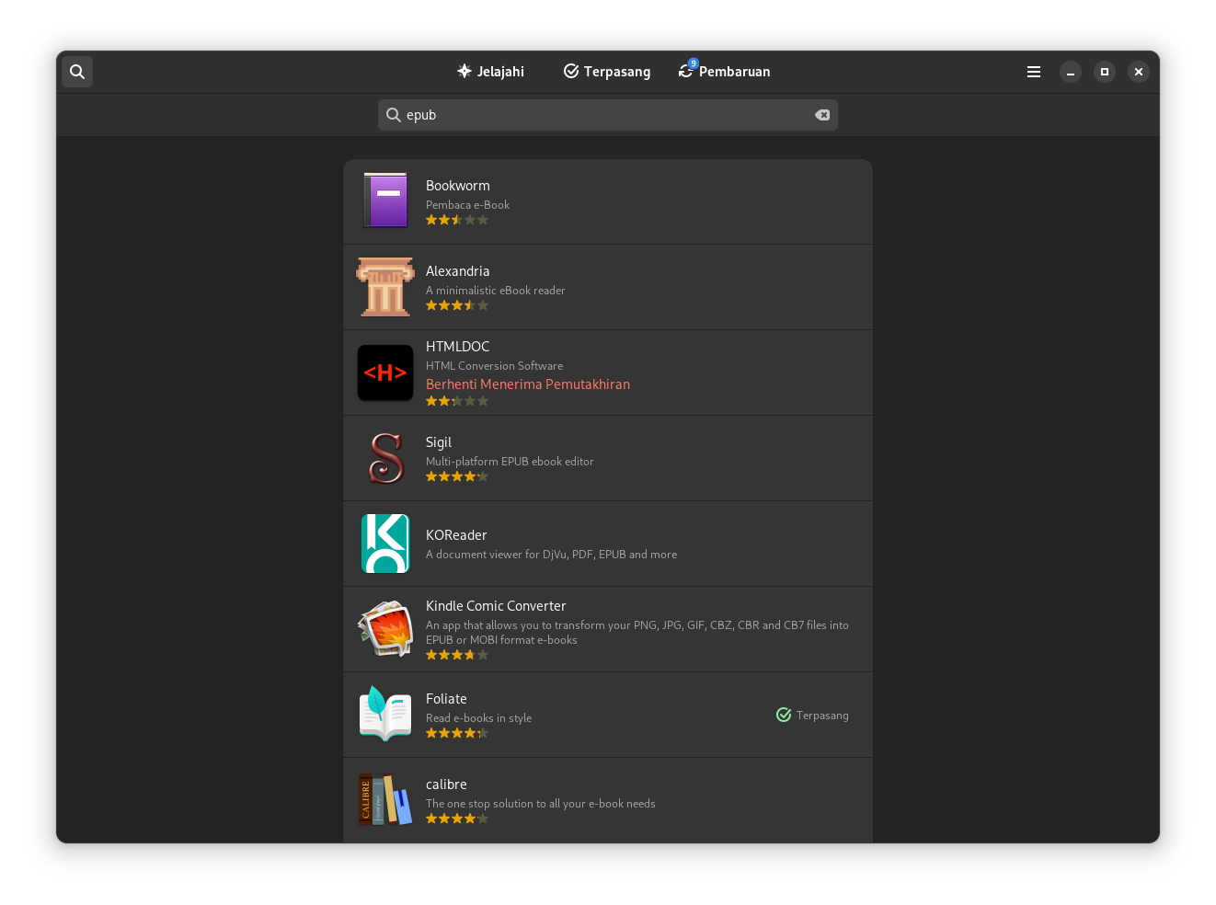Click the Terpasang badge on Foliate
Screen dimensions: 1216x905
[812, 716]
